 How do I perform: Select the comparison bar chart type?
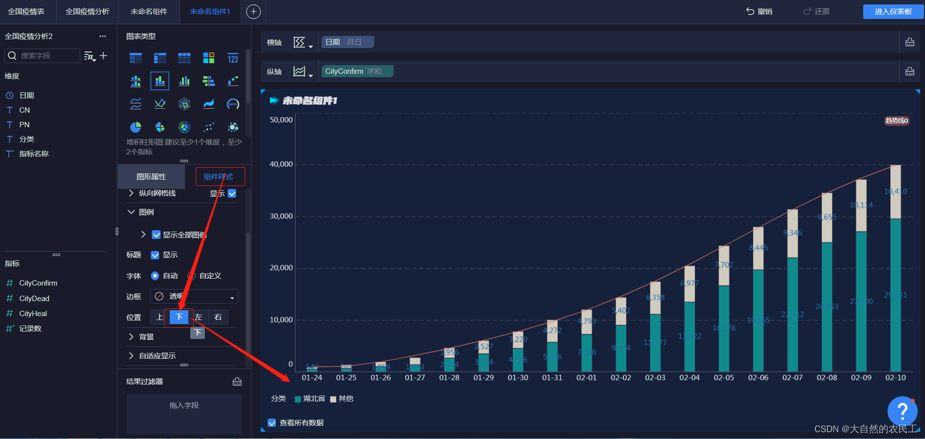[209, 81]
